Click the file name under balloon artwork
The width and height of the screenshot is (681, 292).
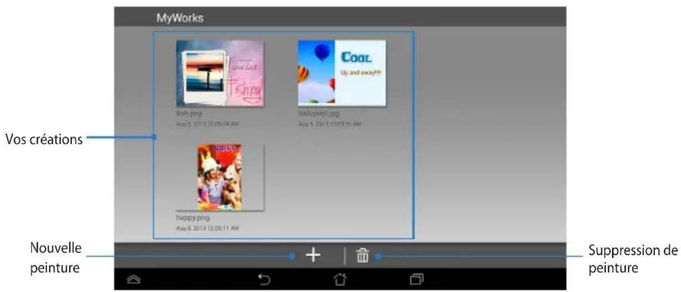[x=318, y=114]
